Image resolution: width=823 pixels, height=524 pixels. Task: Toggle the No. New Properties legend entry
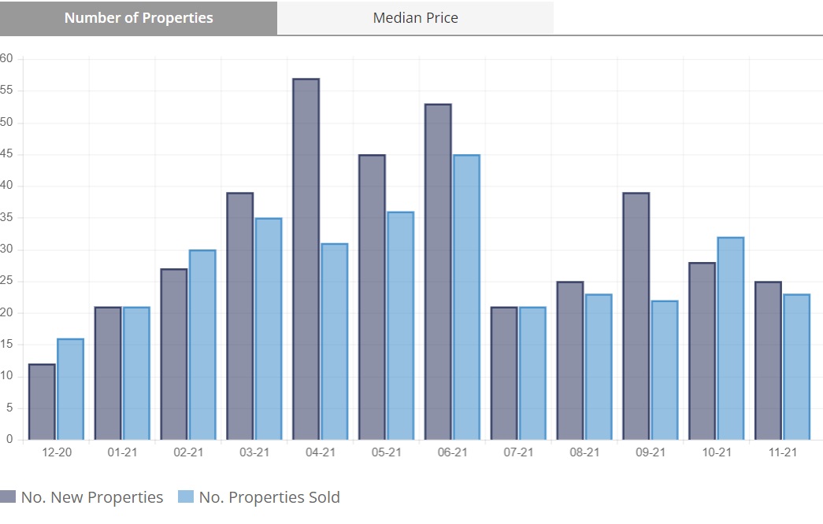click(91, 497)
